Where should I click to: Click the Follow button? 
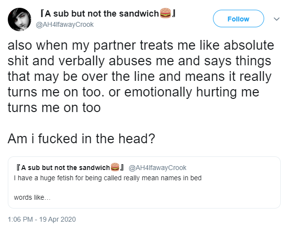[238, 19]
